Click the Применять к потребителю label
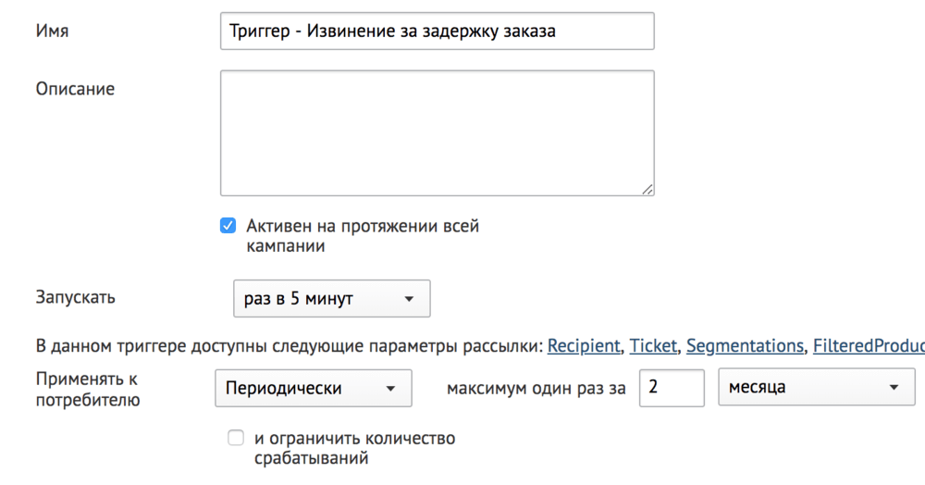Viewport: 925px width, 485px height. coord(88,390)
